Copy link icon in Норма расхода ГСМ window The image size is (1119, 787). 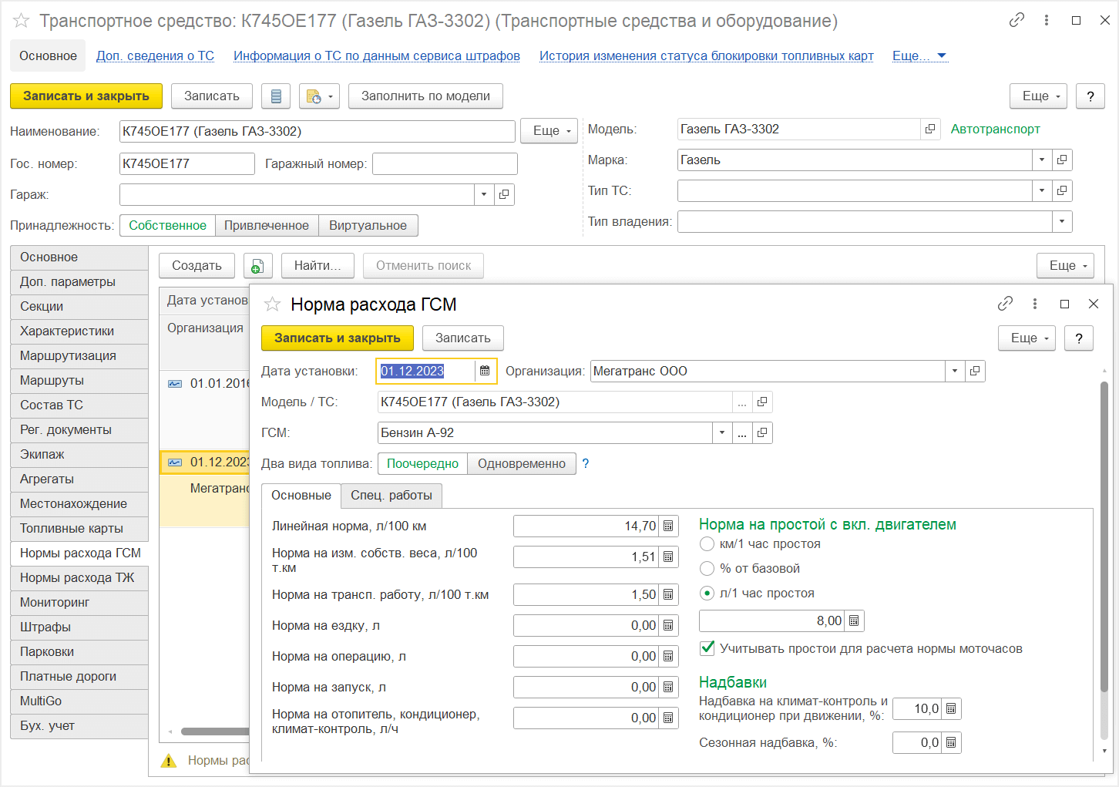tap(1005, 304)
